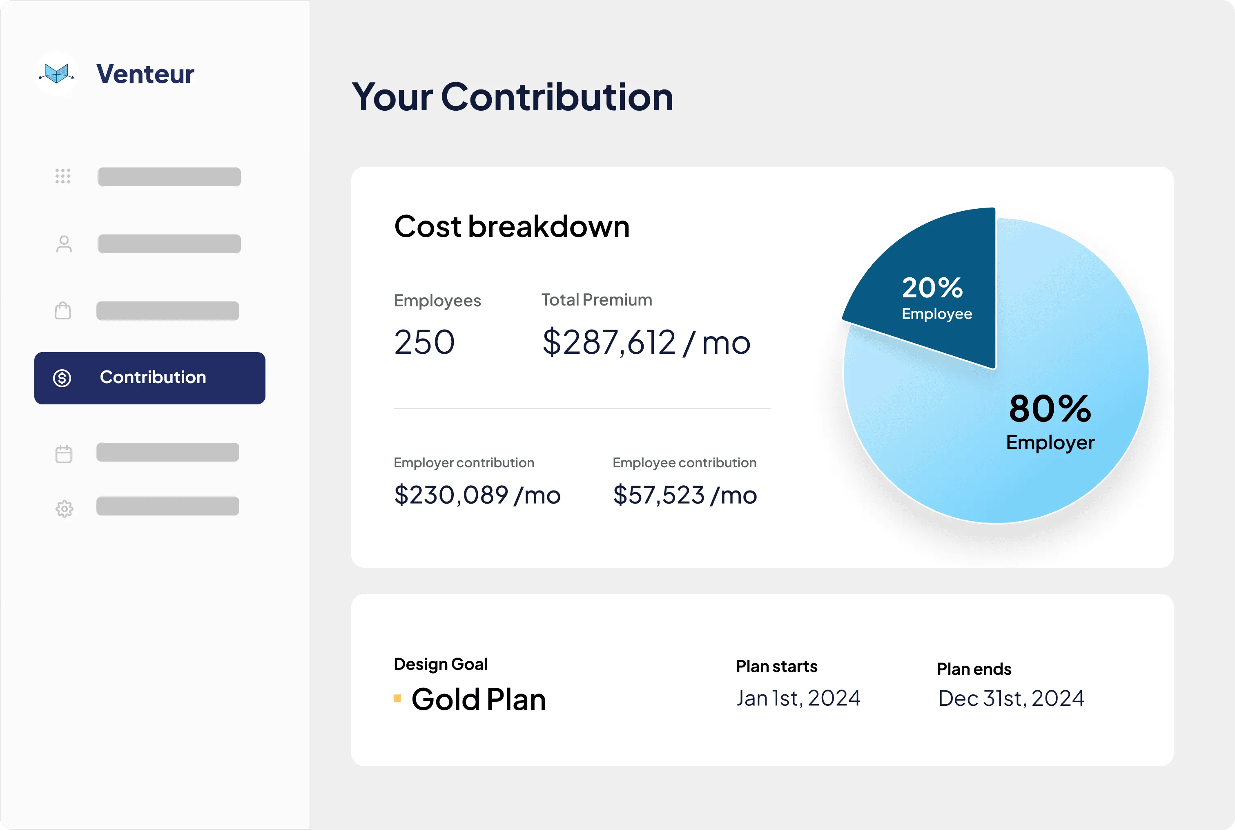This screenshot has height=830, width=1235.
Task: Click the Plan starts date Jan 1st, 2024
Action: point(798,698)
